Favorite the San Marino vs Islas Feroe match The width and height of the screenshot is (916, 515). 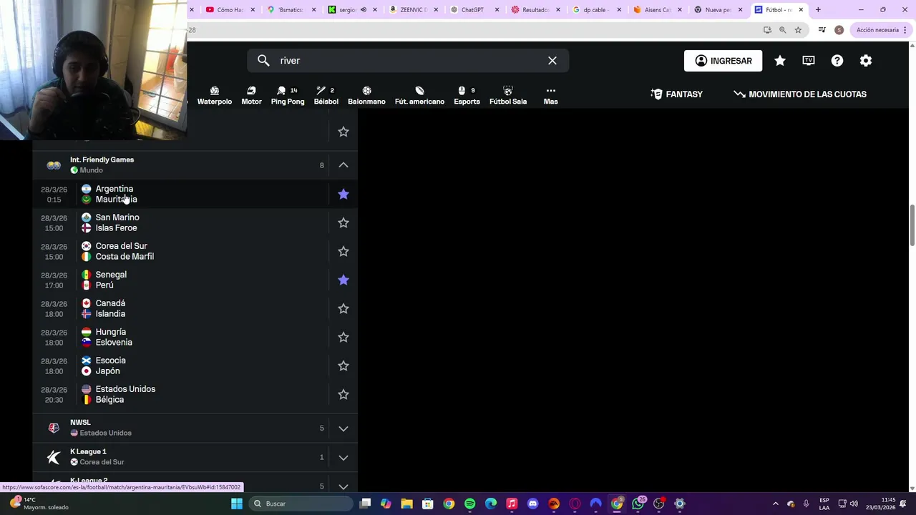click(x=343, y=222)
